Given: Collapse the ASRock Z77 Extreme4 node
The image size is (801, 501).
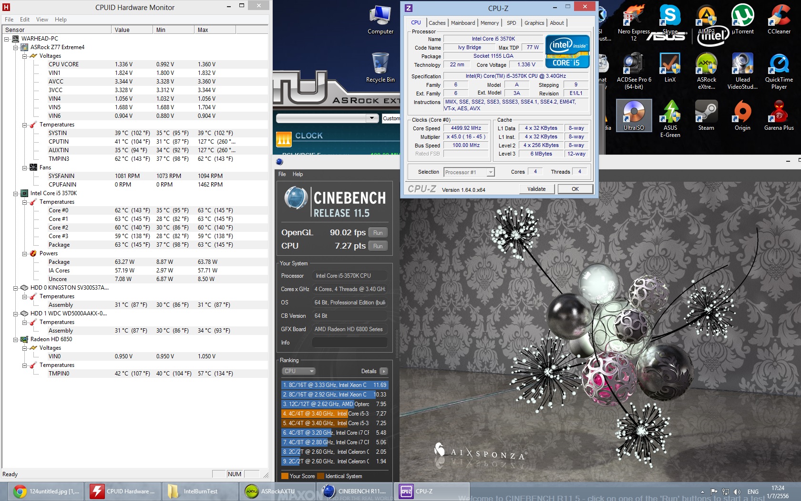Looking at the screenshot, I should click(x=16, y=47).
